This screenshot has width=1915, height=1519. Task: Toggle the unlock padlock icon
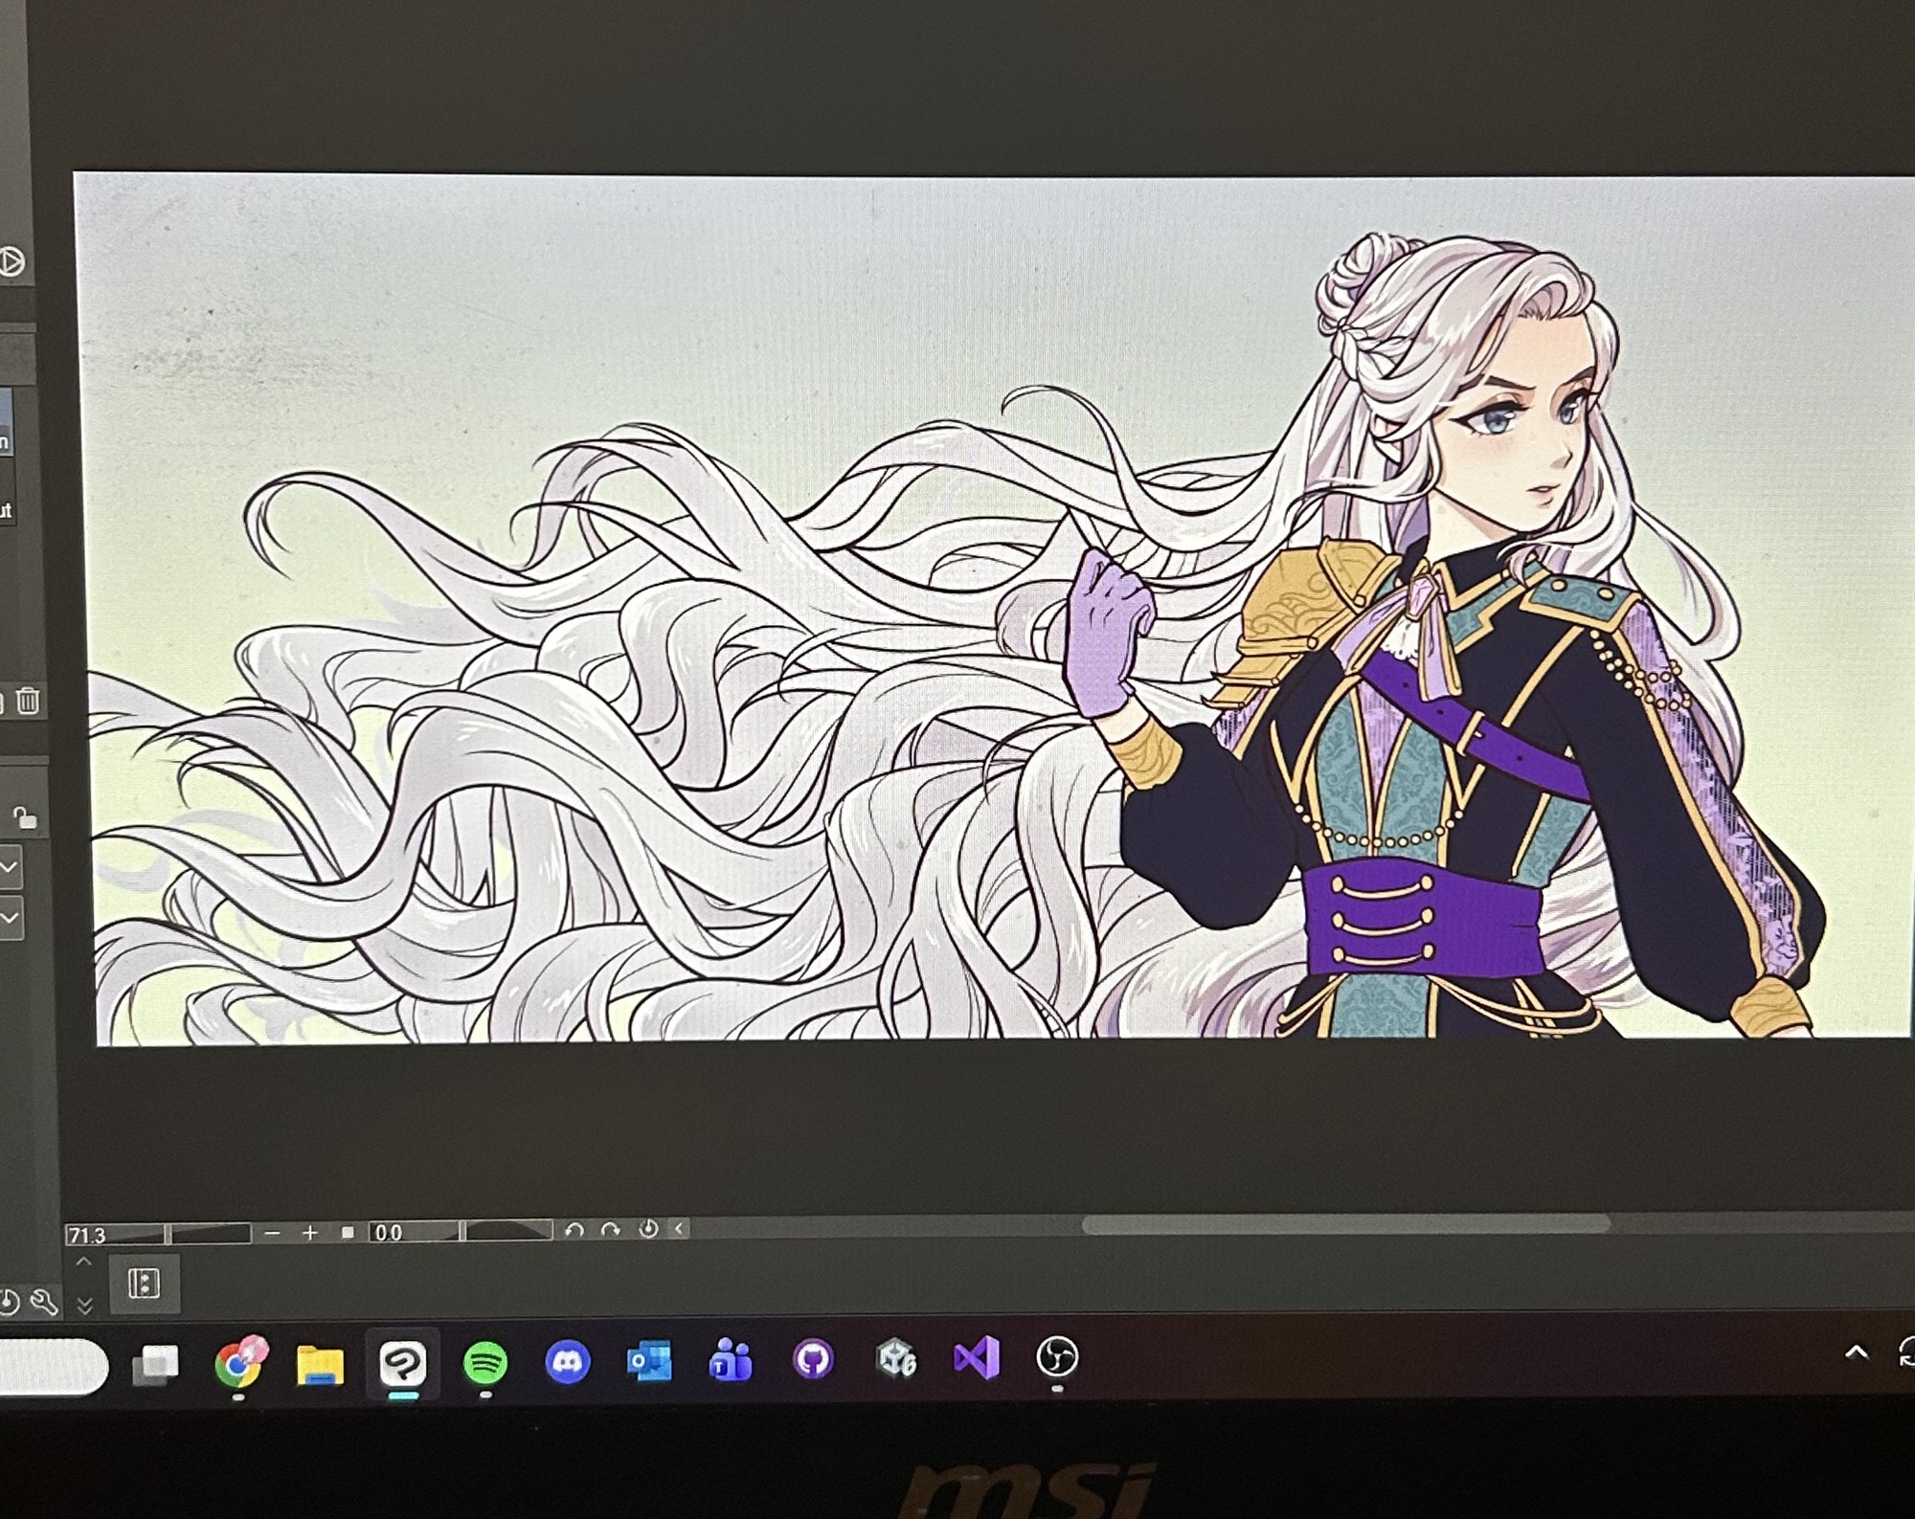tap(25, 818)
